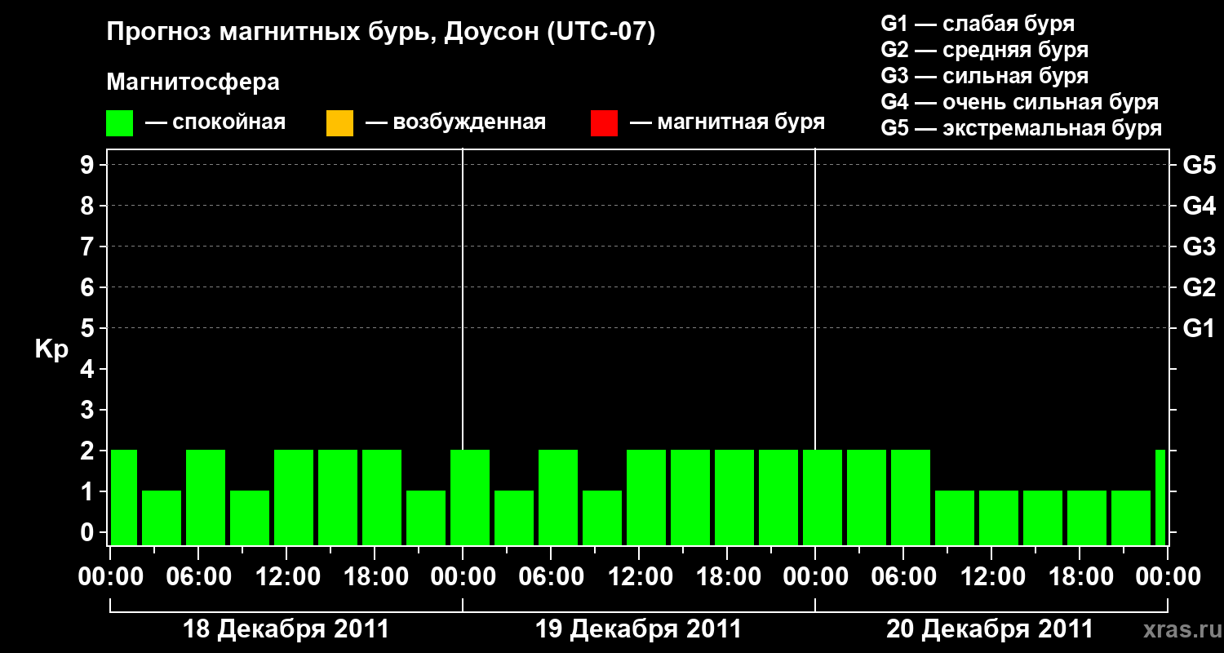Viewport: 1224px width, 653px height.
Task: Click the Kp bar at 18:00 on 19 December
Action: (734, 497)
